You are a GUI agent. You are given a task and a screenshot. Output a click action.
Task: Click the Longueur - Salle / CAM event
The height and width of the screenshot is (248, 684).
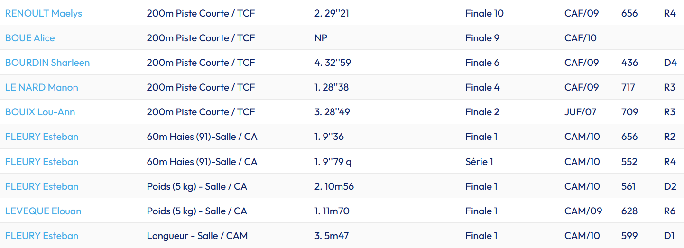point(197,236)
